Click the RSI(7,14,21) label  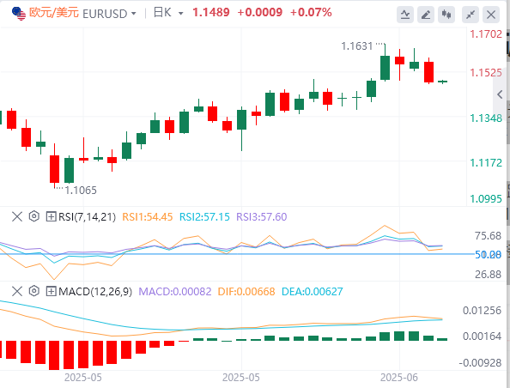(87, 217)
